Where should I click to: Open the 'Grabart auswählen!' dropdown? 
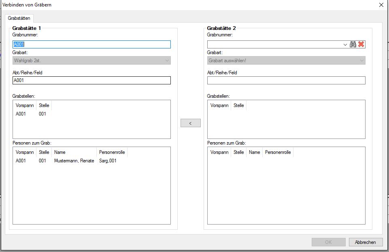[x=286, y=61]
